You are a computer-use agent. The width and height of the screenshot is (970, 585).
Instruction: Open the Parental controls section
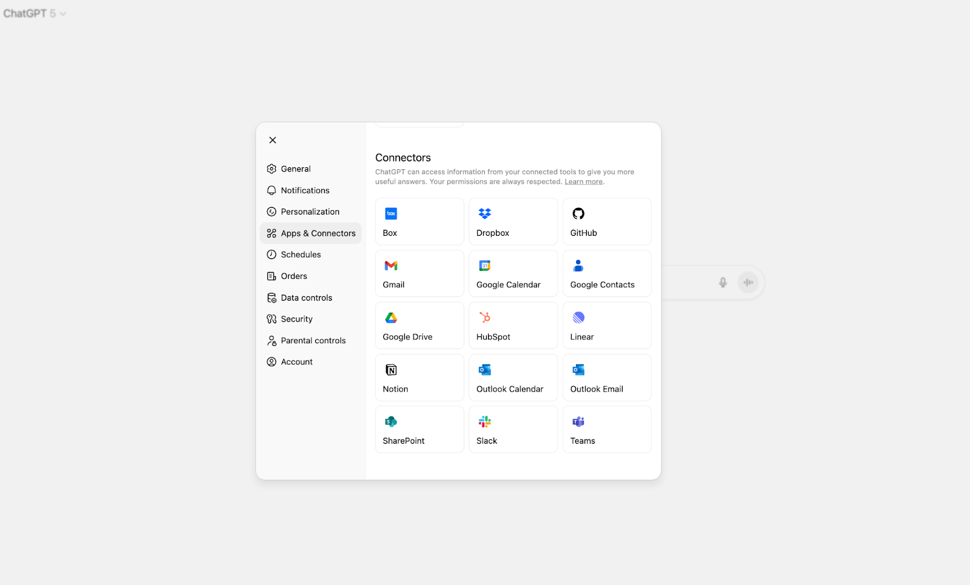coord(313,340)
